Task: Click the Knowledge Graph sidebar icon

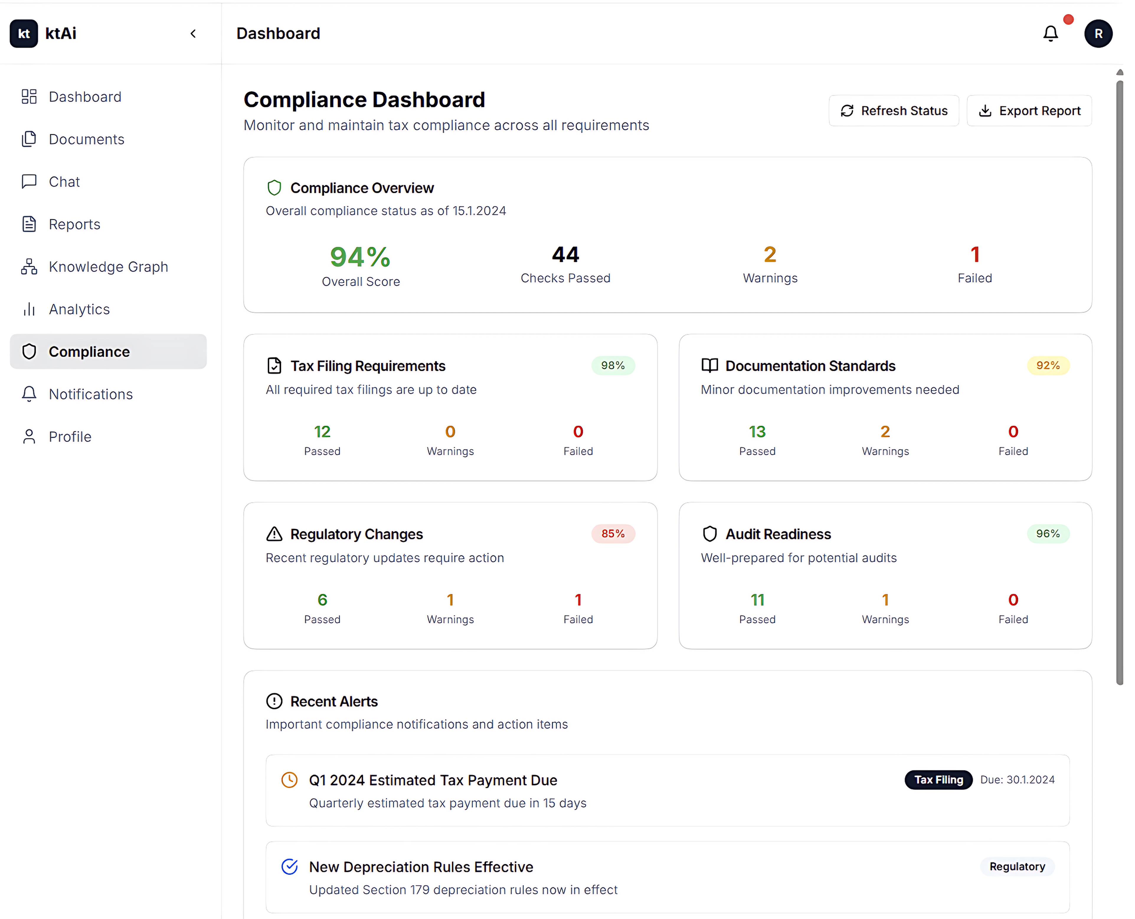Action: coord(29,267)
